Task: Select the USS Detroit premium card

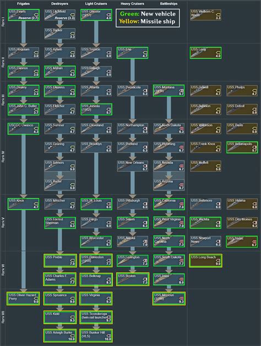Action: click(242, 109)
